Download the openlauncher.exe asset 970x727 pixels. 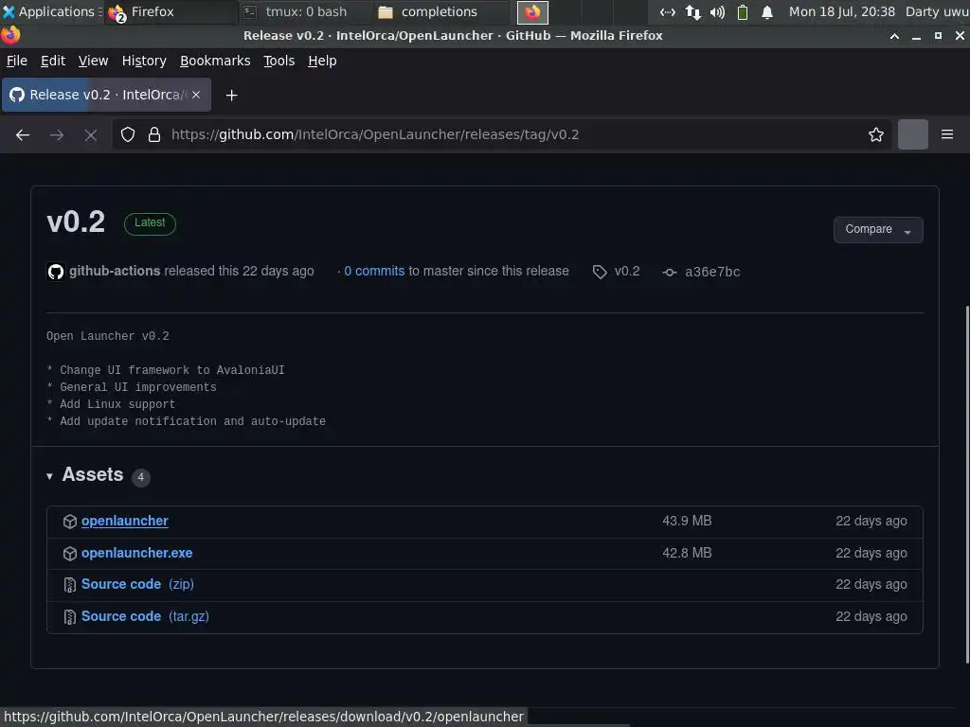coord(136,553)
